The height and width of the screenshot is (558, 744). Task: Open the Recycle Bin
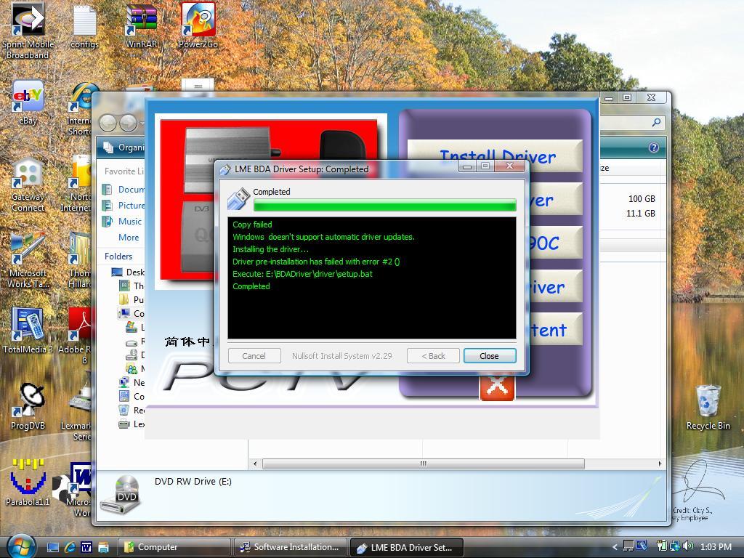tap(708, 407)
